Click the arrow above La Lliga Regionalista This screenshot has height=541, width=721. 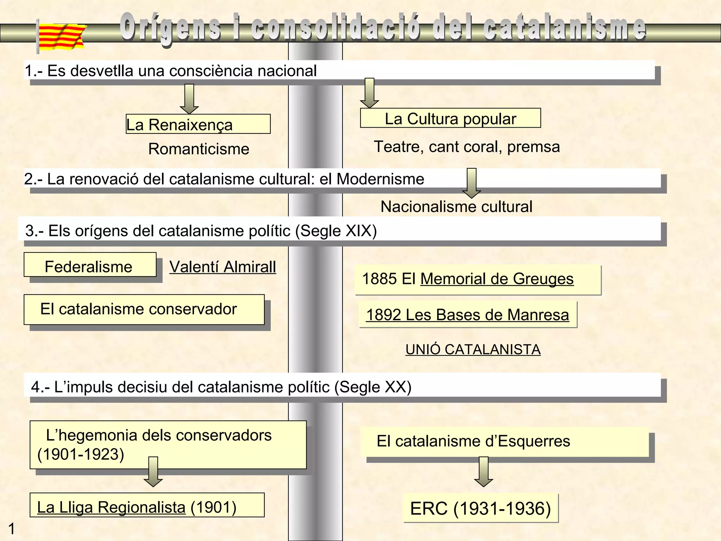(153, 472)
